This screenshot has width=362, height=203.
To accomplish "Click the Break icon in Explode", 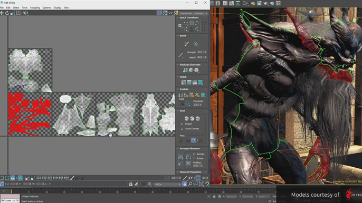I will [181, 95].
